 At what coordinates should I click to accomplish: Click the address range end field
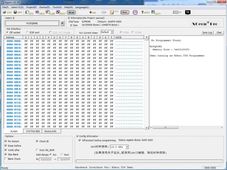coord(64,160)
